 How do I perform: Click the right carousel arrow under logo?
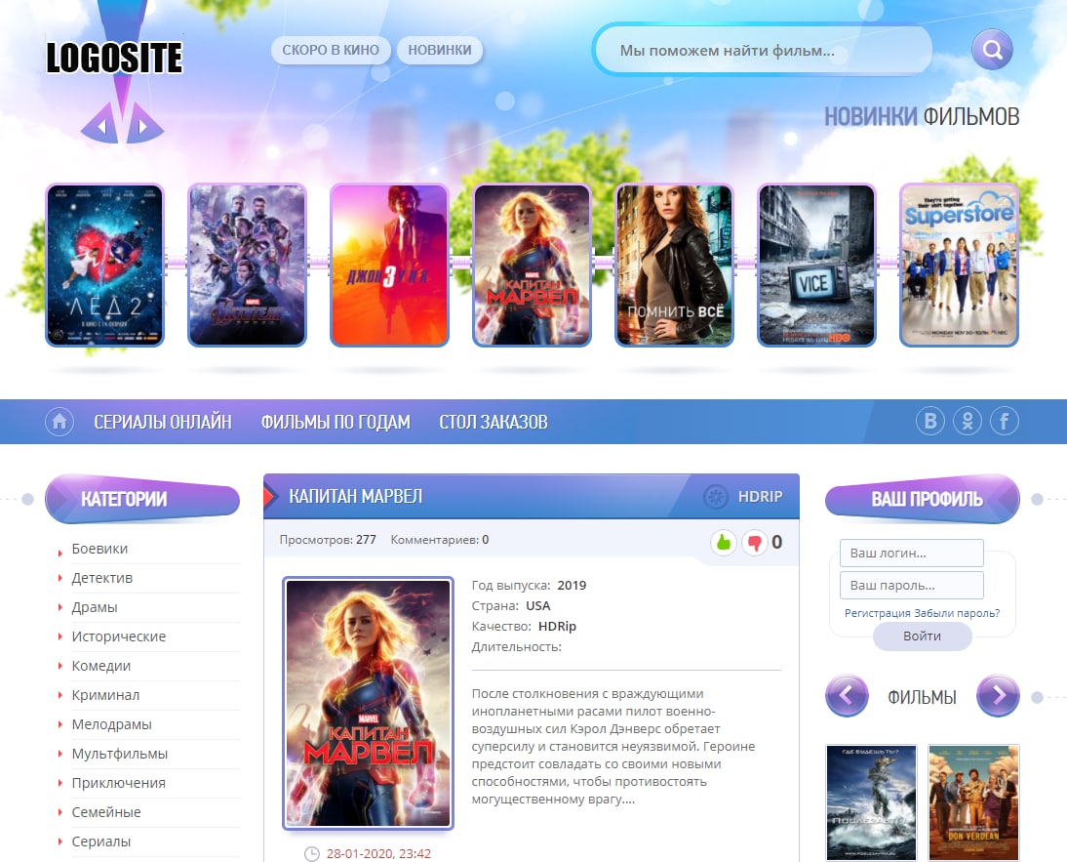coord(144,126)
